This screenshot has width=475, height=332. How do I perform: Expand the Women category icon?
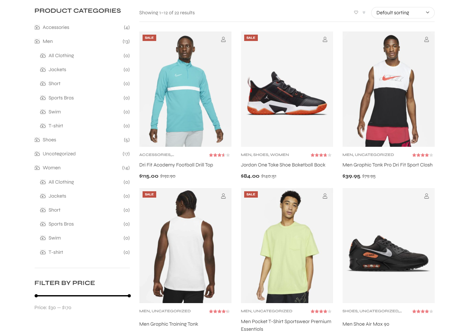[37, 168]
